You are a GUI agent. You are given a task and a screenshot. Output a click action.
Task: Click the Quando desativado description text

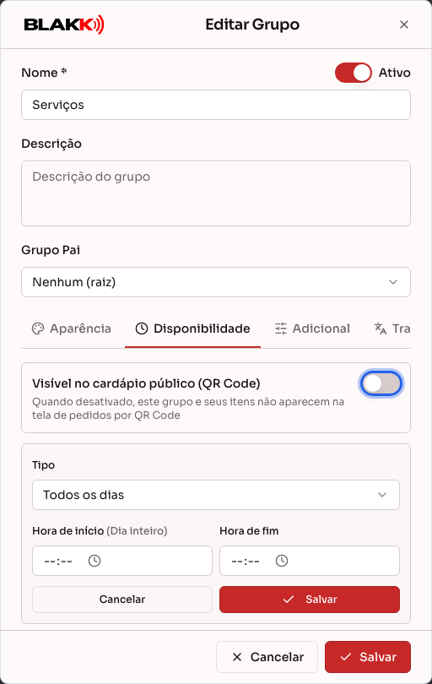coord(188,409)
